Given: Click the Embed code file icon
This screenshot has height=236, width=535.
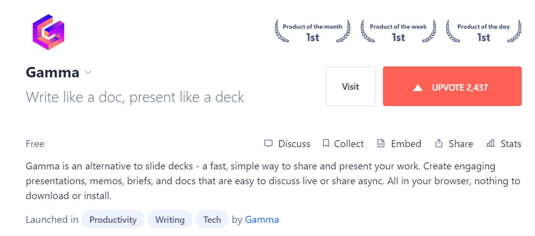Looking at the screenshot, I should [381, 143].
